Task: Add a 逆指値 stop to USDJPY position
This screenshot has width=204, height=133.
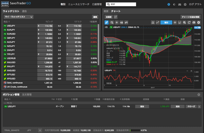Action: point(142,106)
